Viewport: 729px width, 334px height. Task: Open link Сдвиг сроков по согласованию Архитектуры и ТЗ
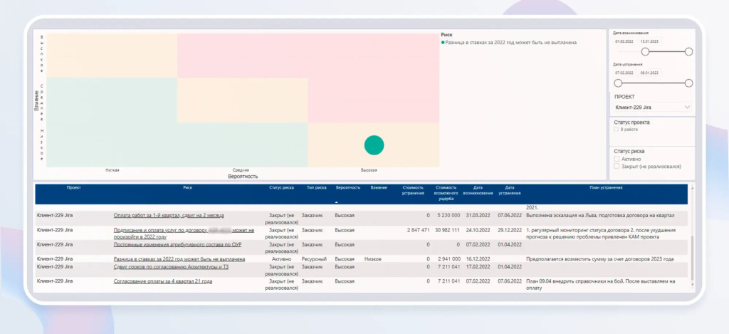click(x=171, y=267)
